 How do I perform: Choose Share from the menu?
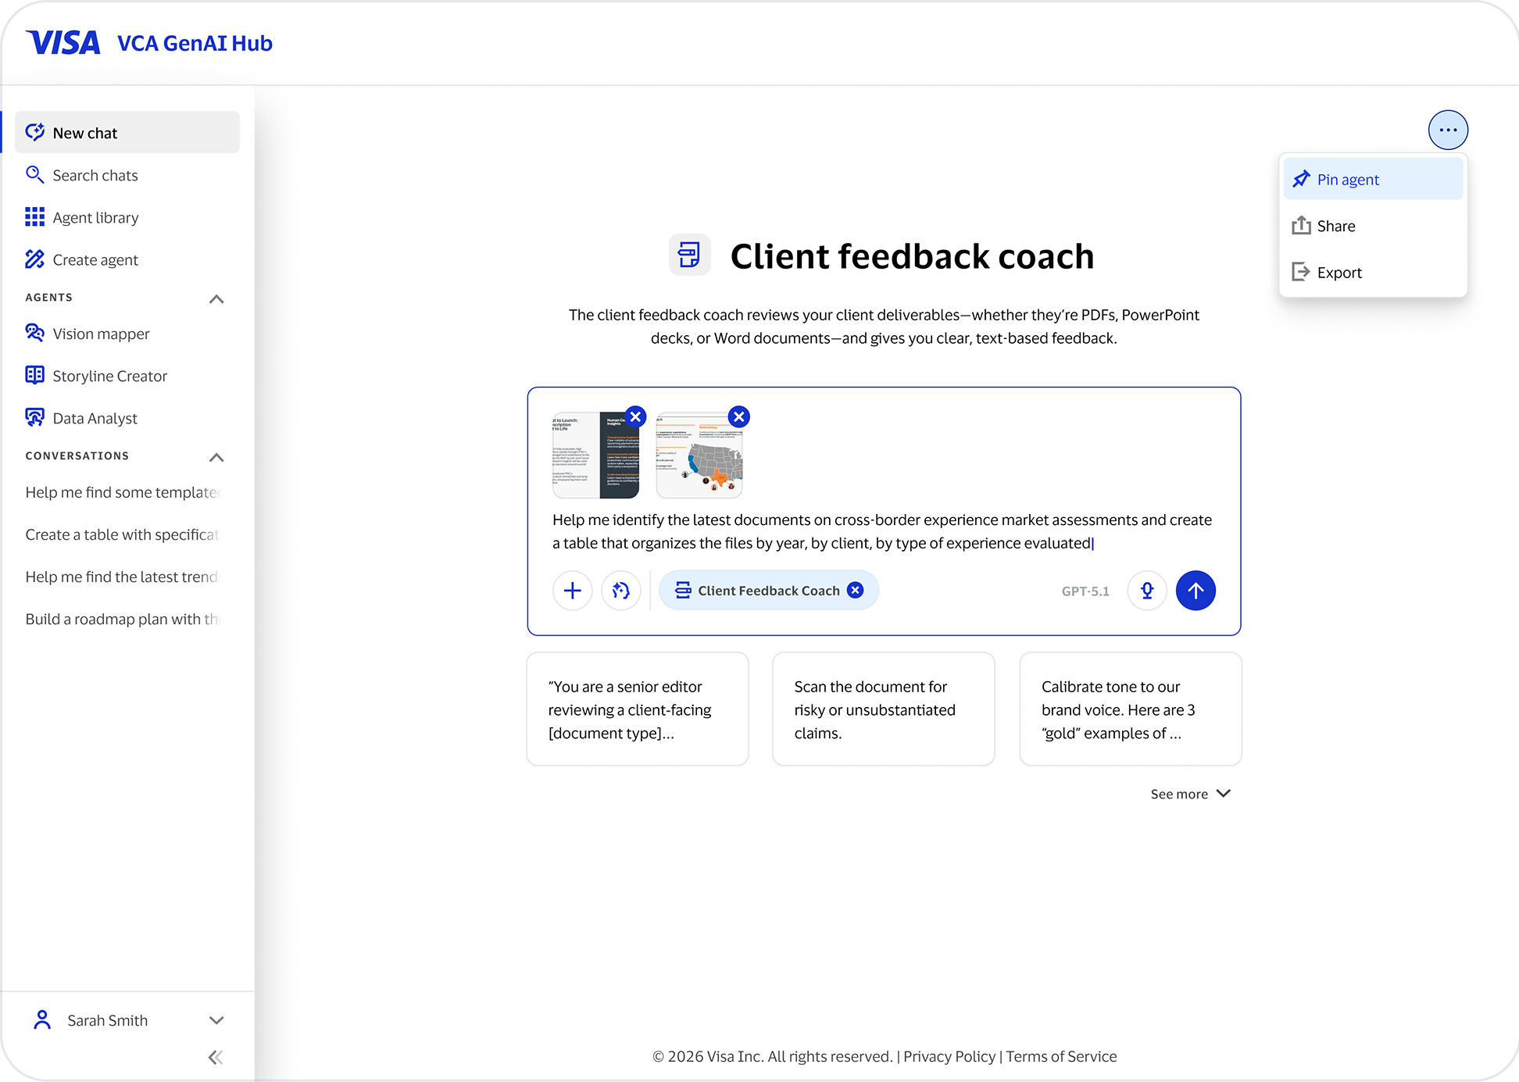click(x=1373, y=226)
